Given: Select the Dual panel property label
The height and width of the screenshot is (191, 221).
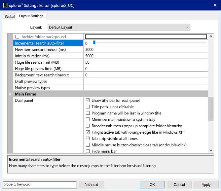Looking at the screenshot, I should pos(24,100).
